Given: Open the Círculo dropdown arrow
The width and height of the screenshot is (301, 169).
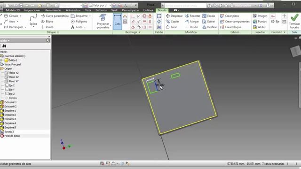Looking at the screenshot, I should pyautogui.click(x=21, y=16).
